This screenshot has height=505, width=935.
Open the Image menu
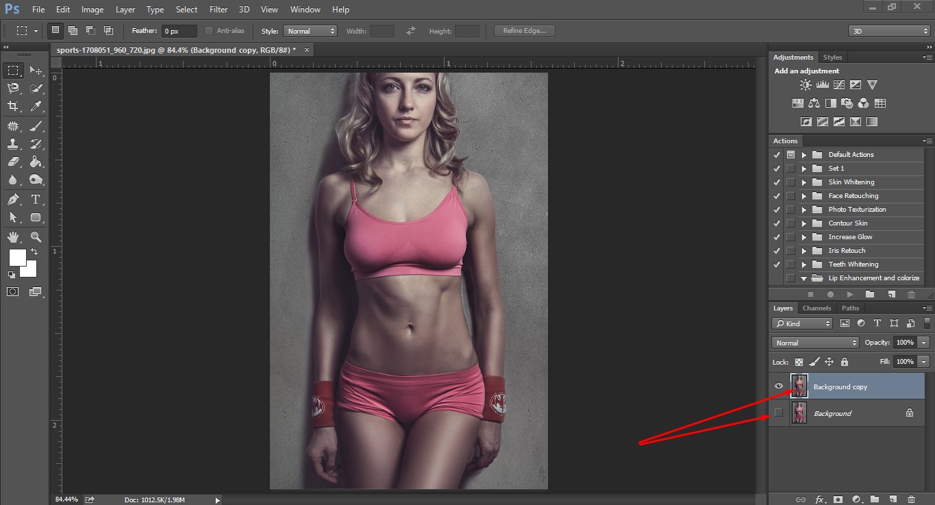tap(92, 10)
